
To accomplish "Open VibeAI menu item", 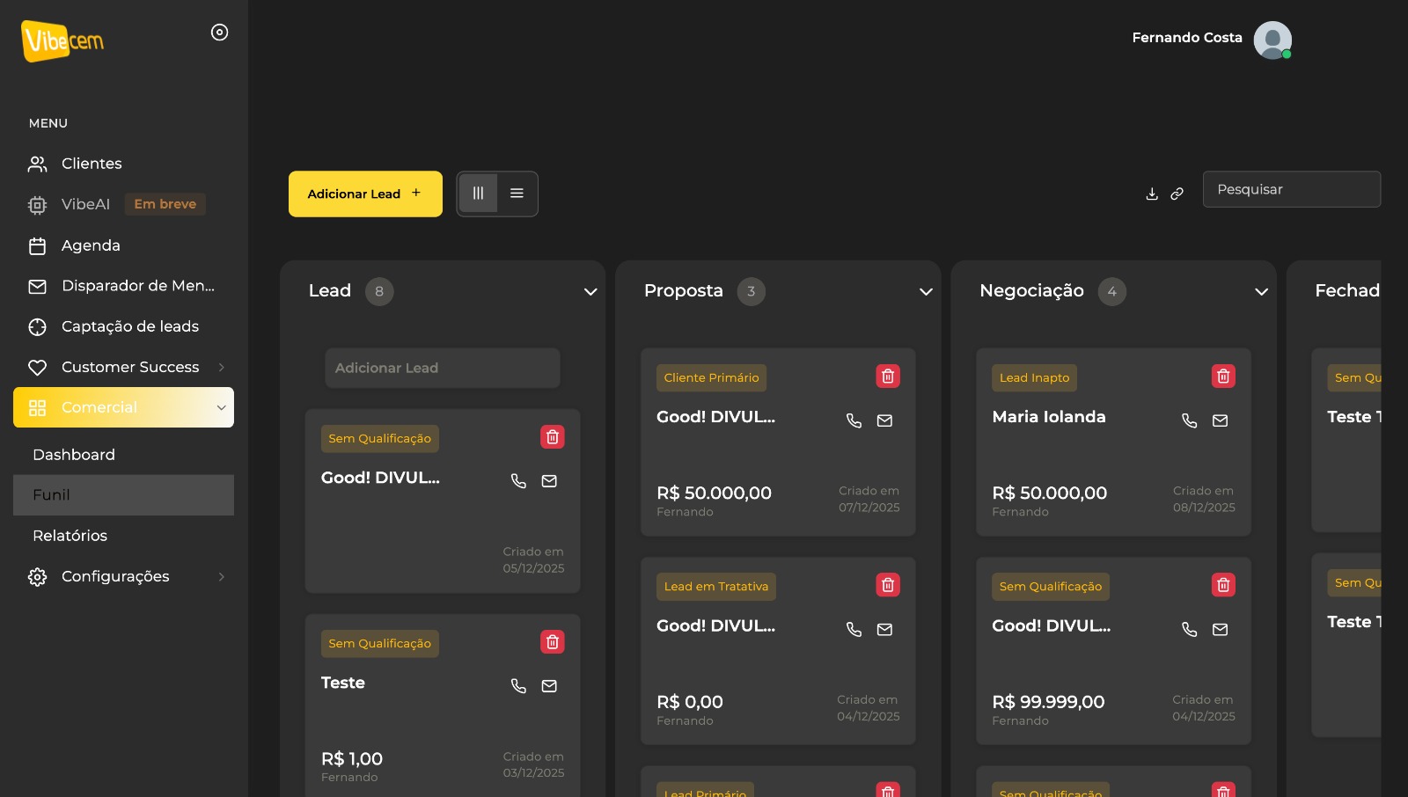I will pos(123,204).
